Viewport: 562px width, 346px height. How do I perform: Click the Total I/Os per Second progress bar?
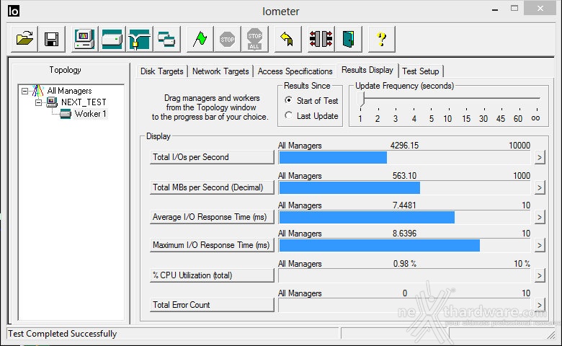point(404,157)
